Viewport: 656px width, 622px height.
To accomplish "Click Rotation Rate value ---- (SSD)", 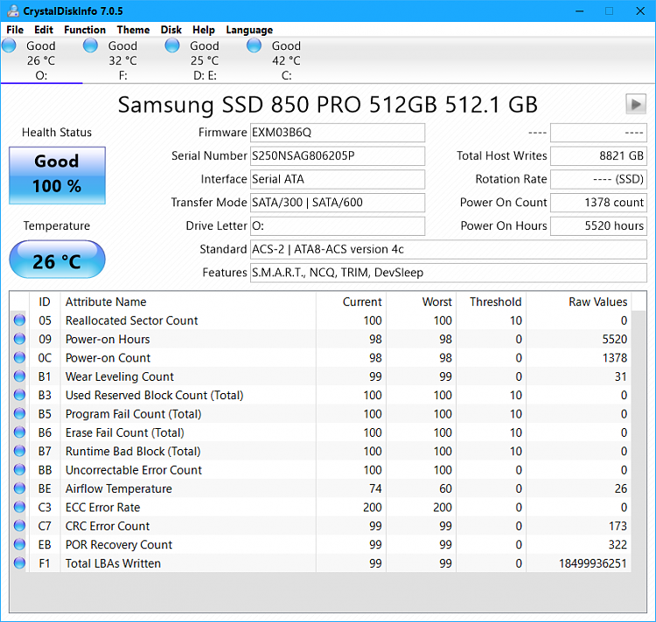I will tap(598, 179).
